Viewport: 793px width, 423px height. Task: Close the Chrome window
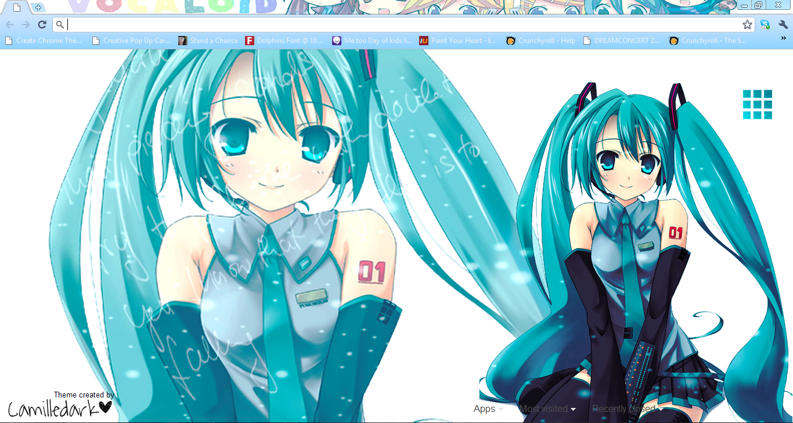tap(778, 5)
